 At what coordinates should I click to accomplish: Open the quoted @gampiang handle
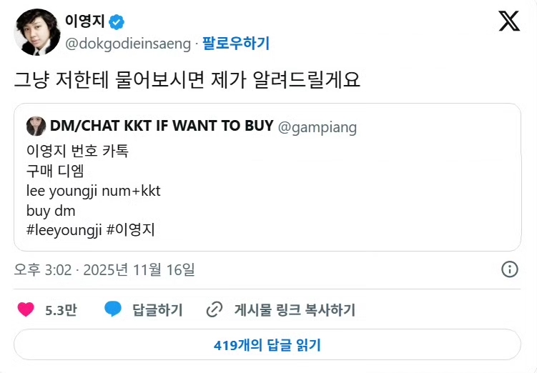[x=317, y=127]
